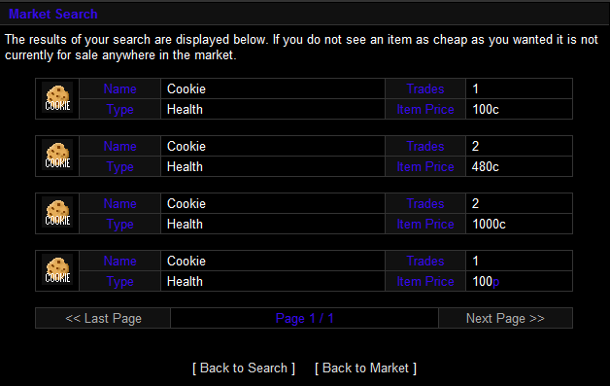
Task: Select the 100c item price value
Action: (485, 110)
